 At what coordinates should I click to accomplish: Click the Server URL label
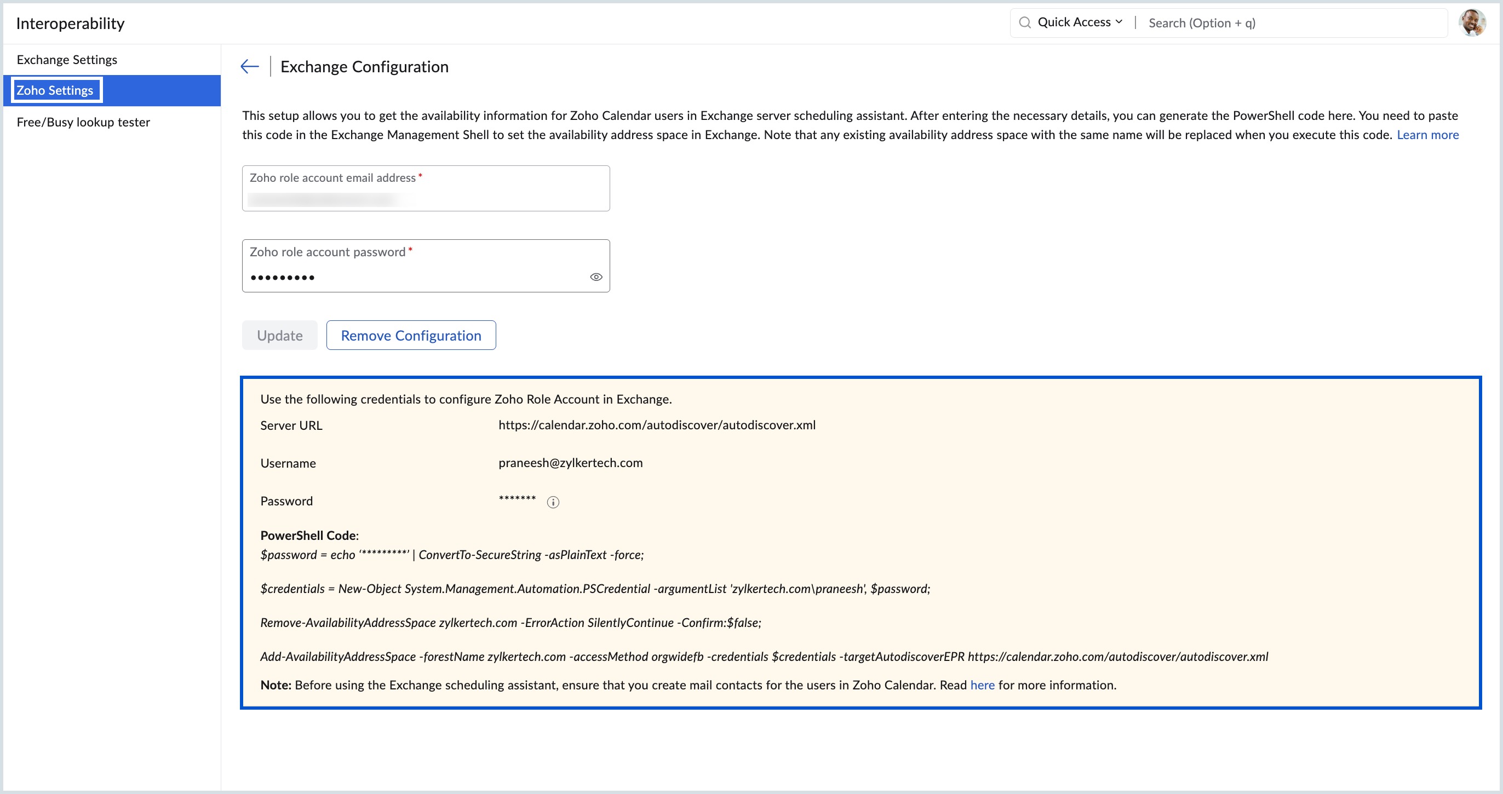click(291, 425)
